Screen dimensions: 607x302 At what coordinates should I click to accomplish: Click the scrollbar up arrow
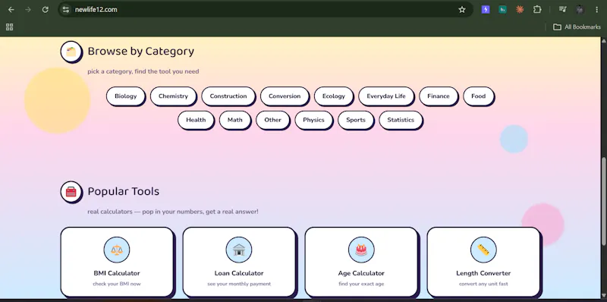tap(603, 41)
